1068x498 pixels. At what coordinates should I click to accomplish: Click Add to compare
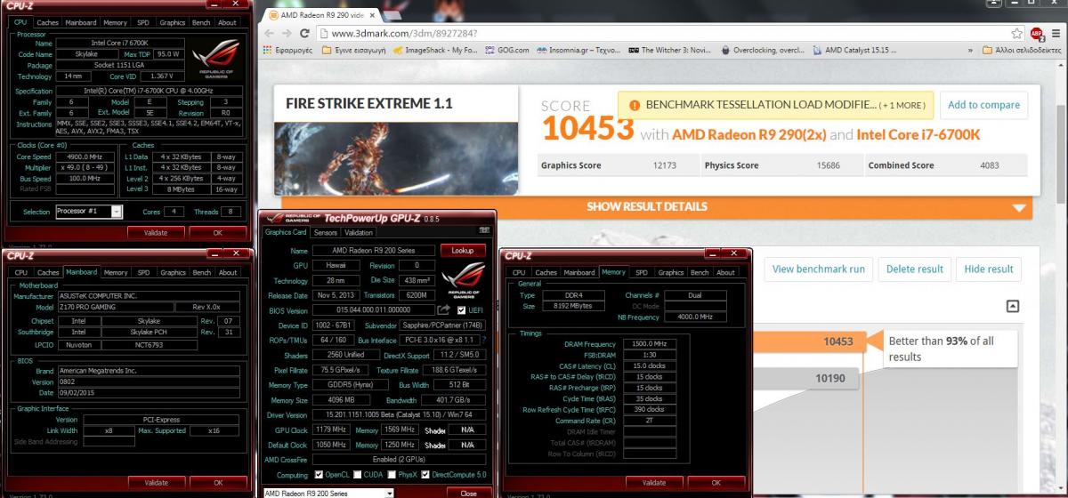(983, 105)
